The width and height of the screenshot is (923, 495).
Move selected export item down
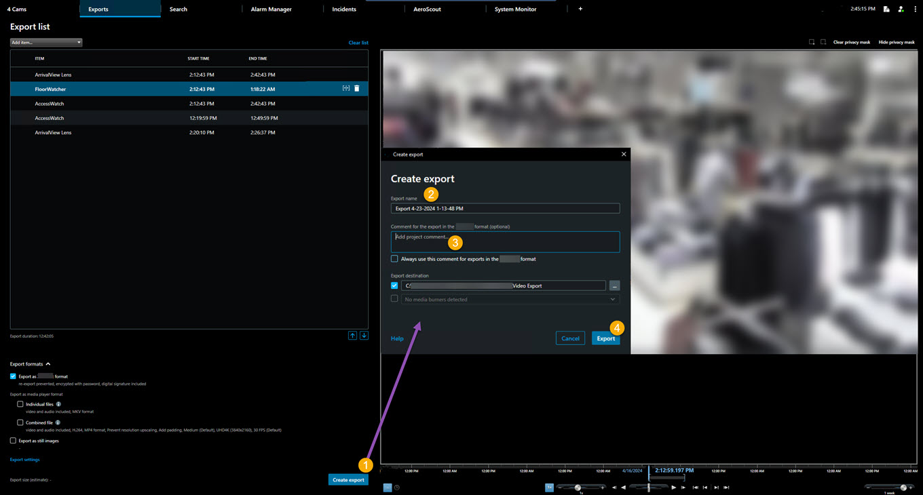coord(364,336)
